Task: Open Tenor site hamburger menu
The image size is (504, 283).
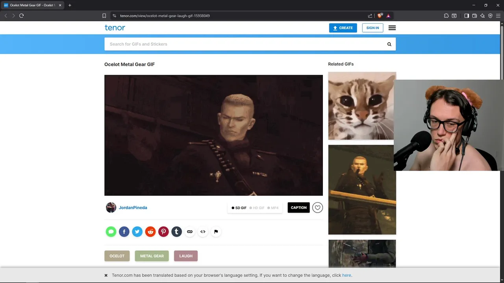Action: click(392, 28)
